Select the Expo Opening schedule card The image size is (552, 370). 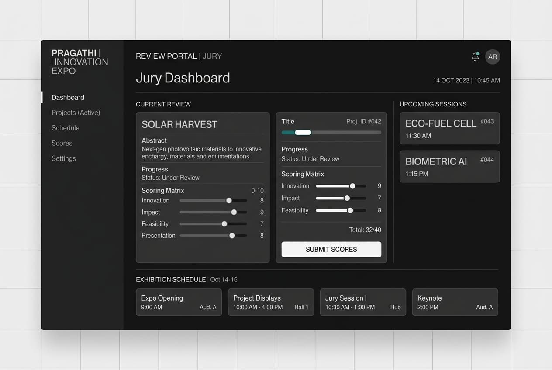(179, 302)
